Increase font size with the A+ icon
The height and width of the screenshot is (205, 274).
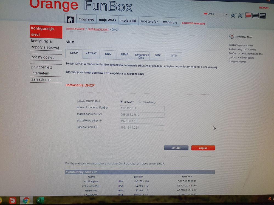pyautogui.click(x=241, y=16)
